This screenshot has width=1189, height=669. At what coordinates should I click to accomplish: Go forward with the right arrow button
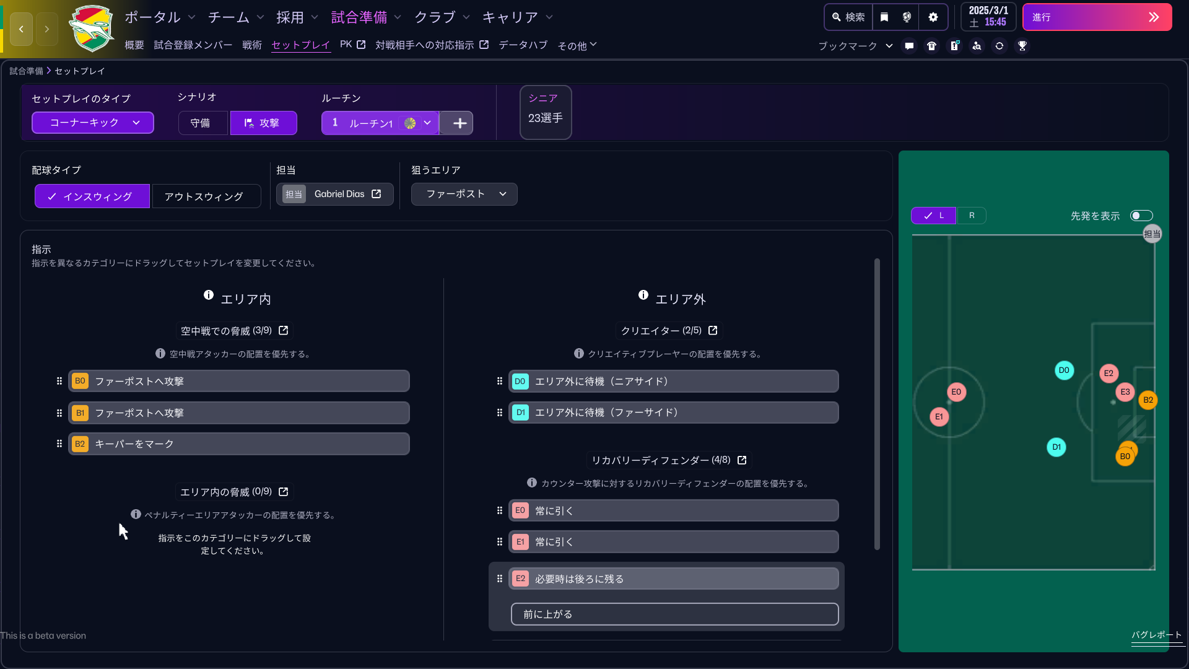coord(47,29)
